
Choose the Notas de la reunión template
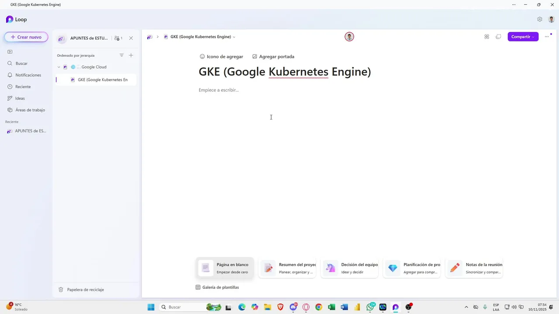(x=474, y=268)
